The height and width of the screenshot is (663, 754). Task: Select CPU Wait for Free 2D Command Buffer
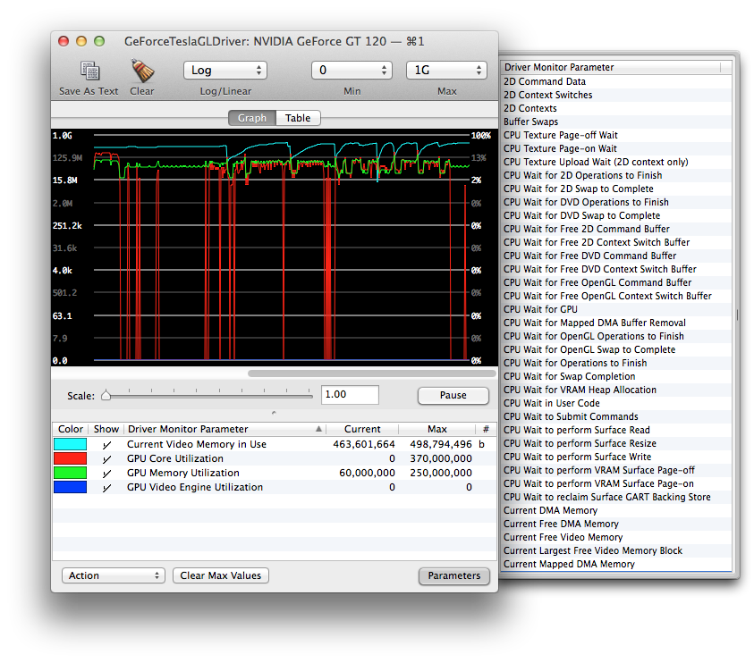tap(616, 229)
